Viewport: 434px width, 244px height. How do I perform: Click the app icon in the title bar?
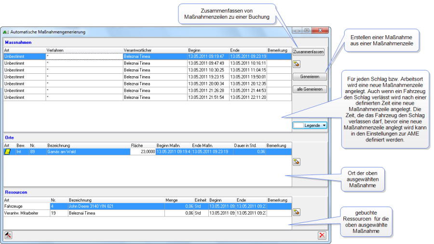pyautogui.click(x=6, y=32)
